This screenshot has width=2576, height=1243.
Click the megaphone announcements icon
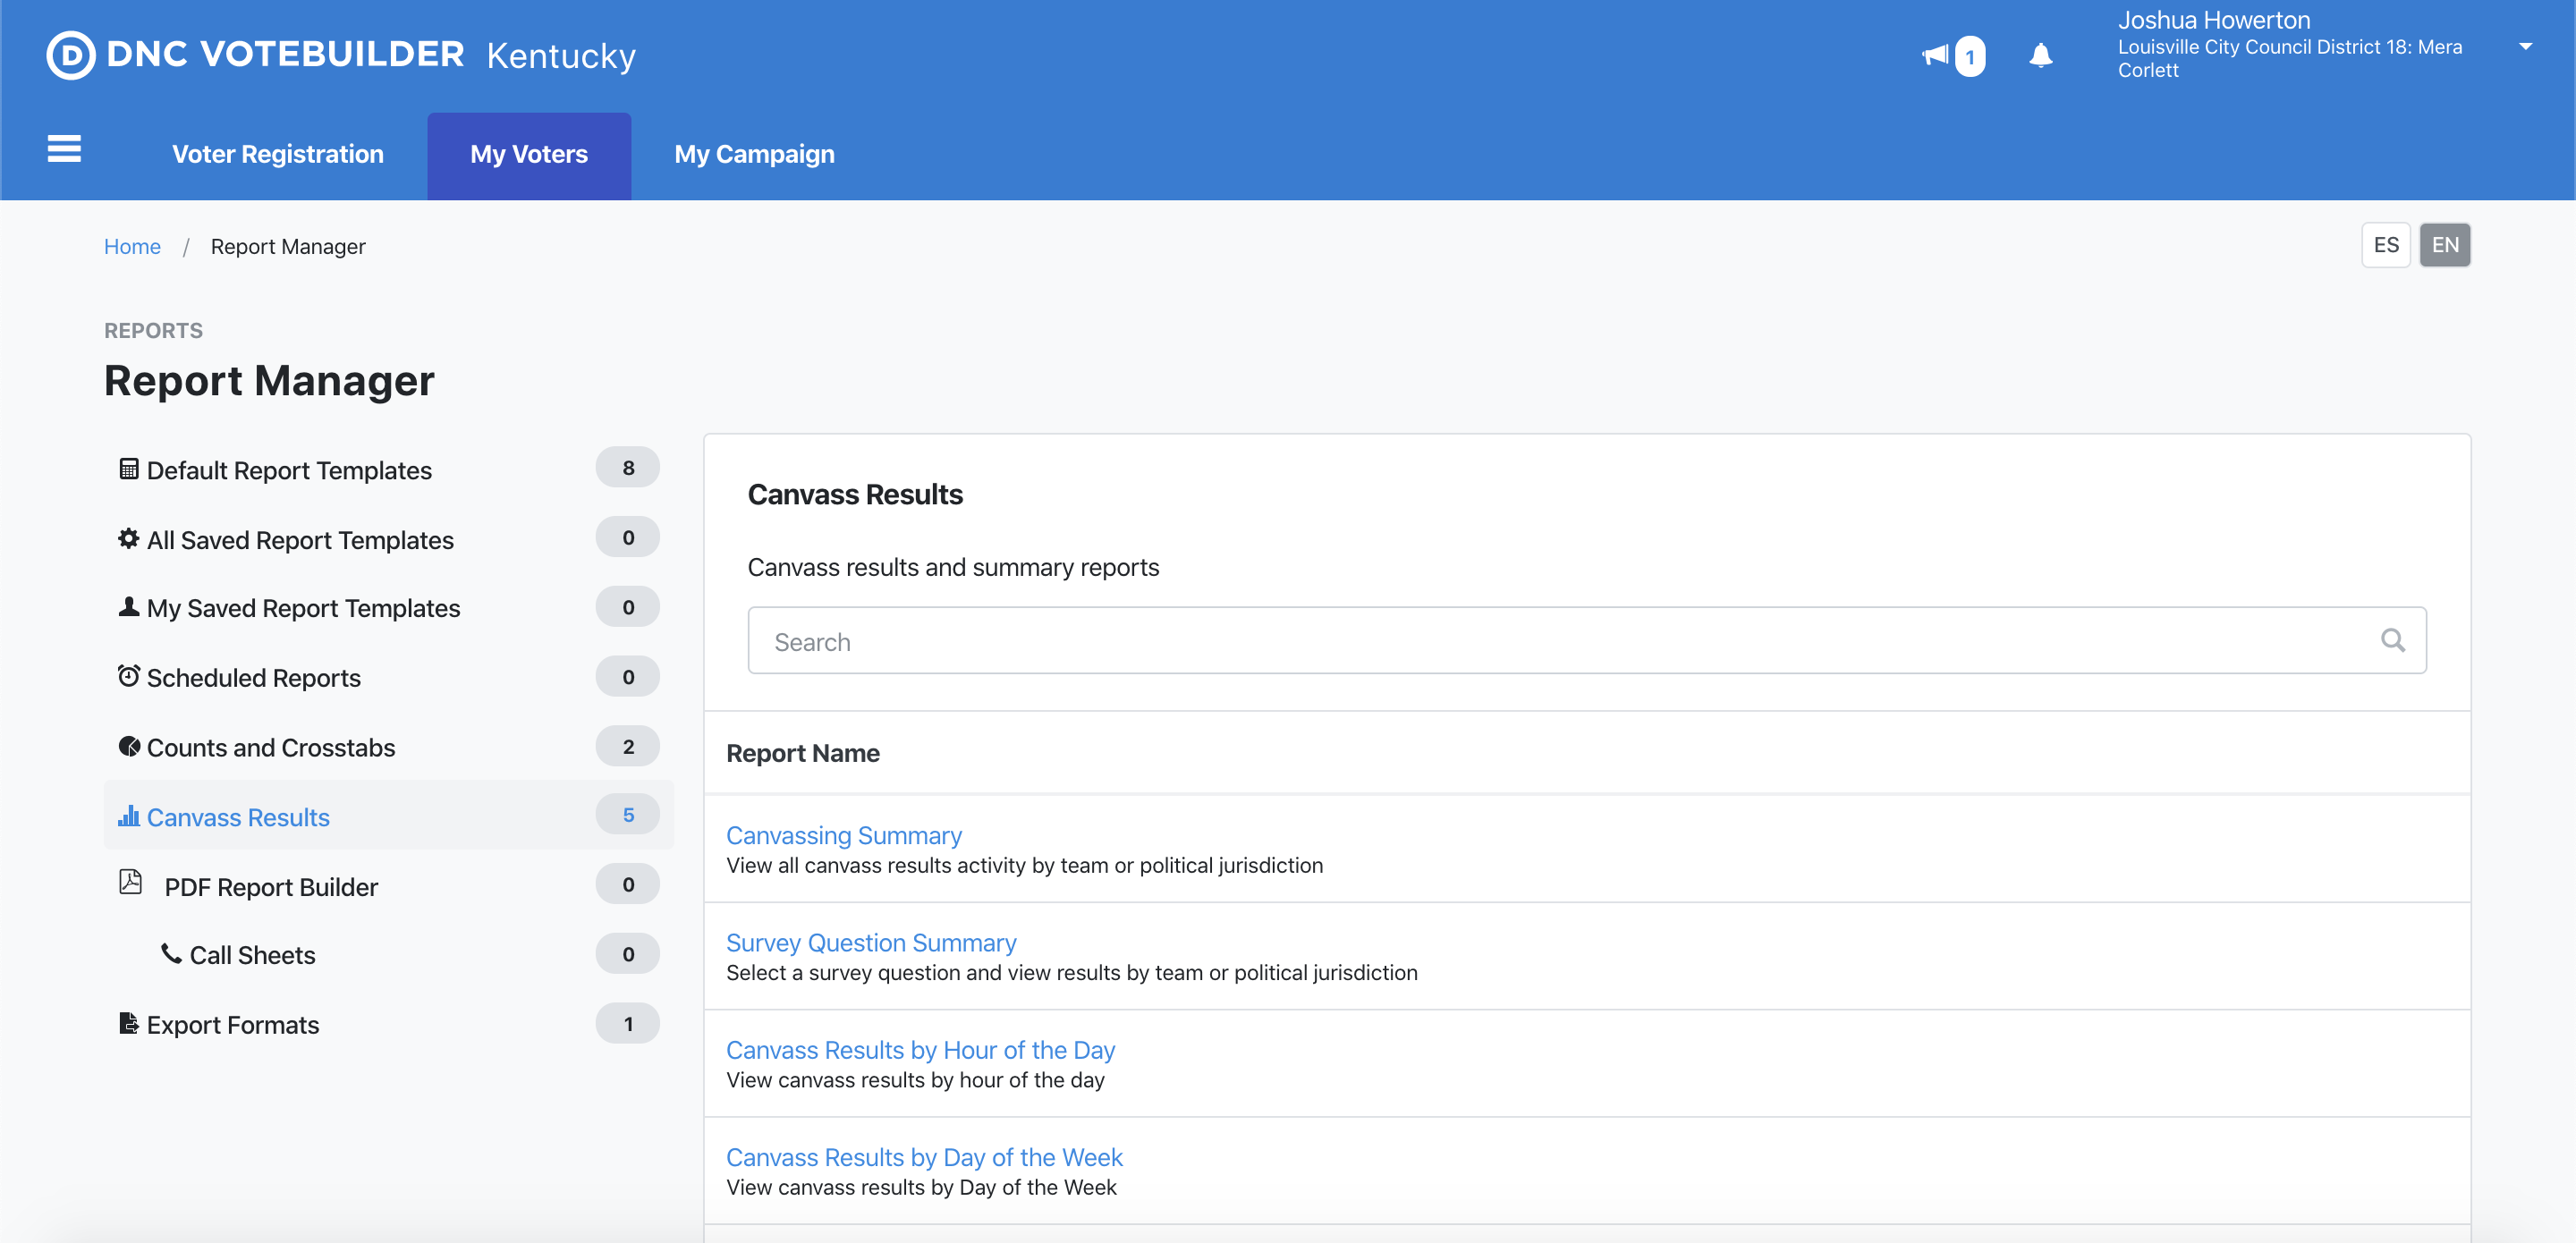click(1936, 55)
